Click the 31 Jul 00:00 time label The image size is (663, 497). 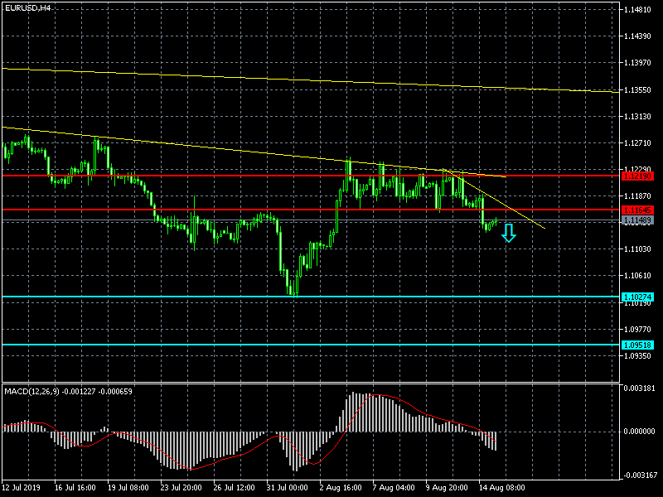point(288,487)
